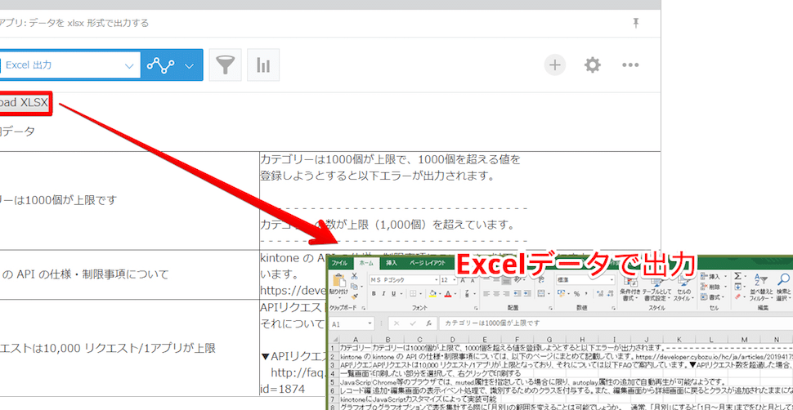
Task: Toggle Bold in Excel font group
Action: click(x=374, y=294)
